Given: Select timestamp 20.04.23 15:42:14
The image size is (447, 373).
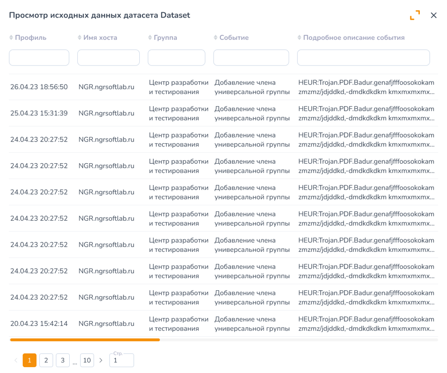Looking at the screenshot, I should pos(39,323).
